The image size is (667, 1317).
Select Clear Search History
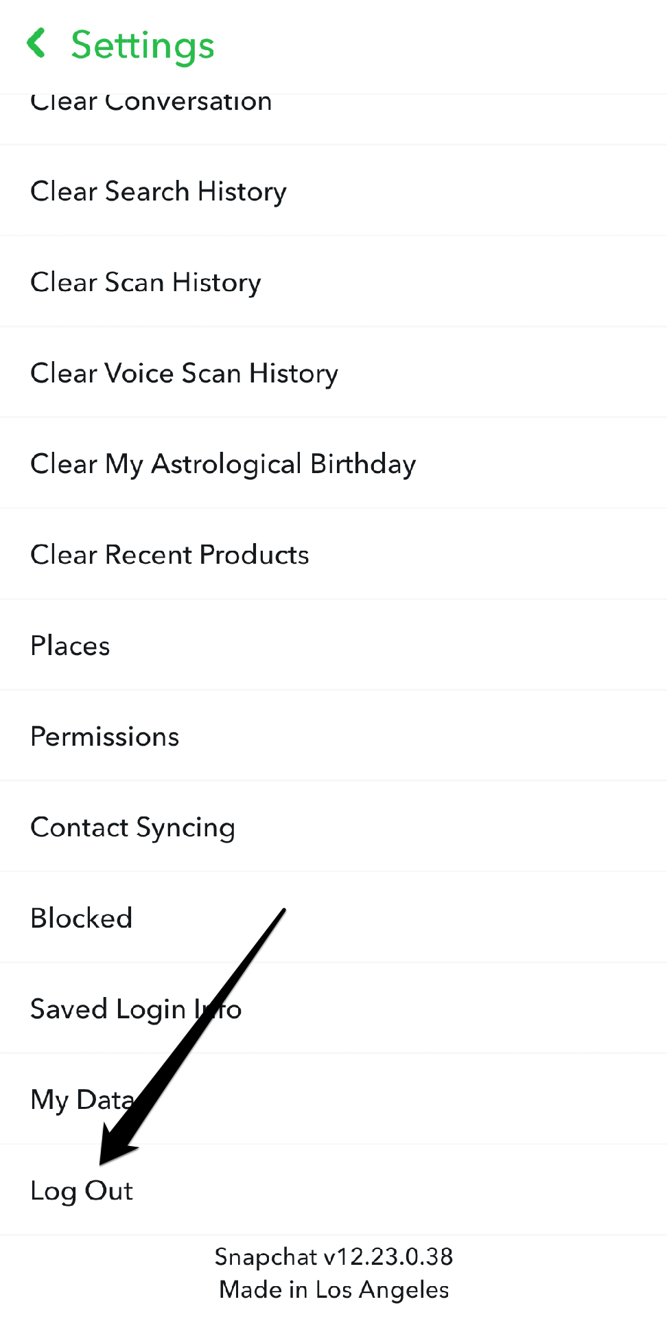pyautogui.click(x=159, y=191)
